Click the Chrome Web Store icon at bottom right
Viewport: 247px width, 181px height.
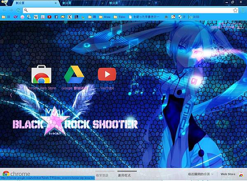click(241, 174)
